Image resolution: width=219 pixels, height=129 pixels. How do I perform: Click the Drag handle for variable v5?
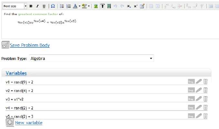click(x=191, y=116)
